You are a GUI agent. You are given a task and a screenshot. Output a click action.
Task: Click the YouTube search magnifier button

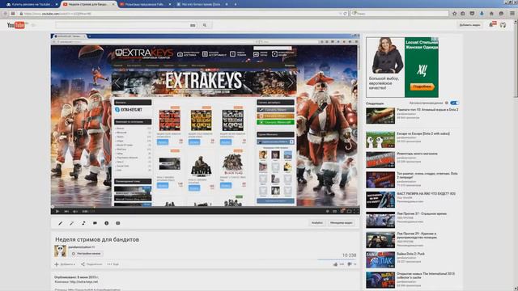pyautogui.click(x=205, y=25)
